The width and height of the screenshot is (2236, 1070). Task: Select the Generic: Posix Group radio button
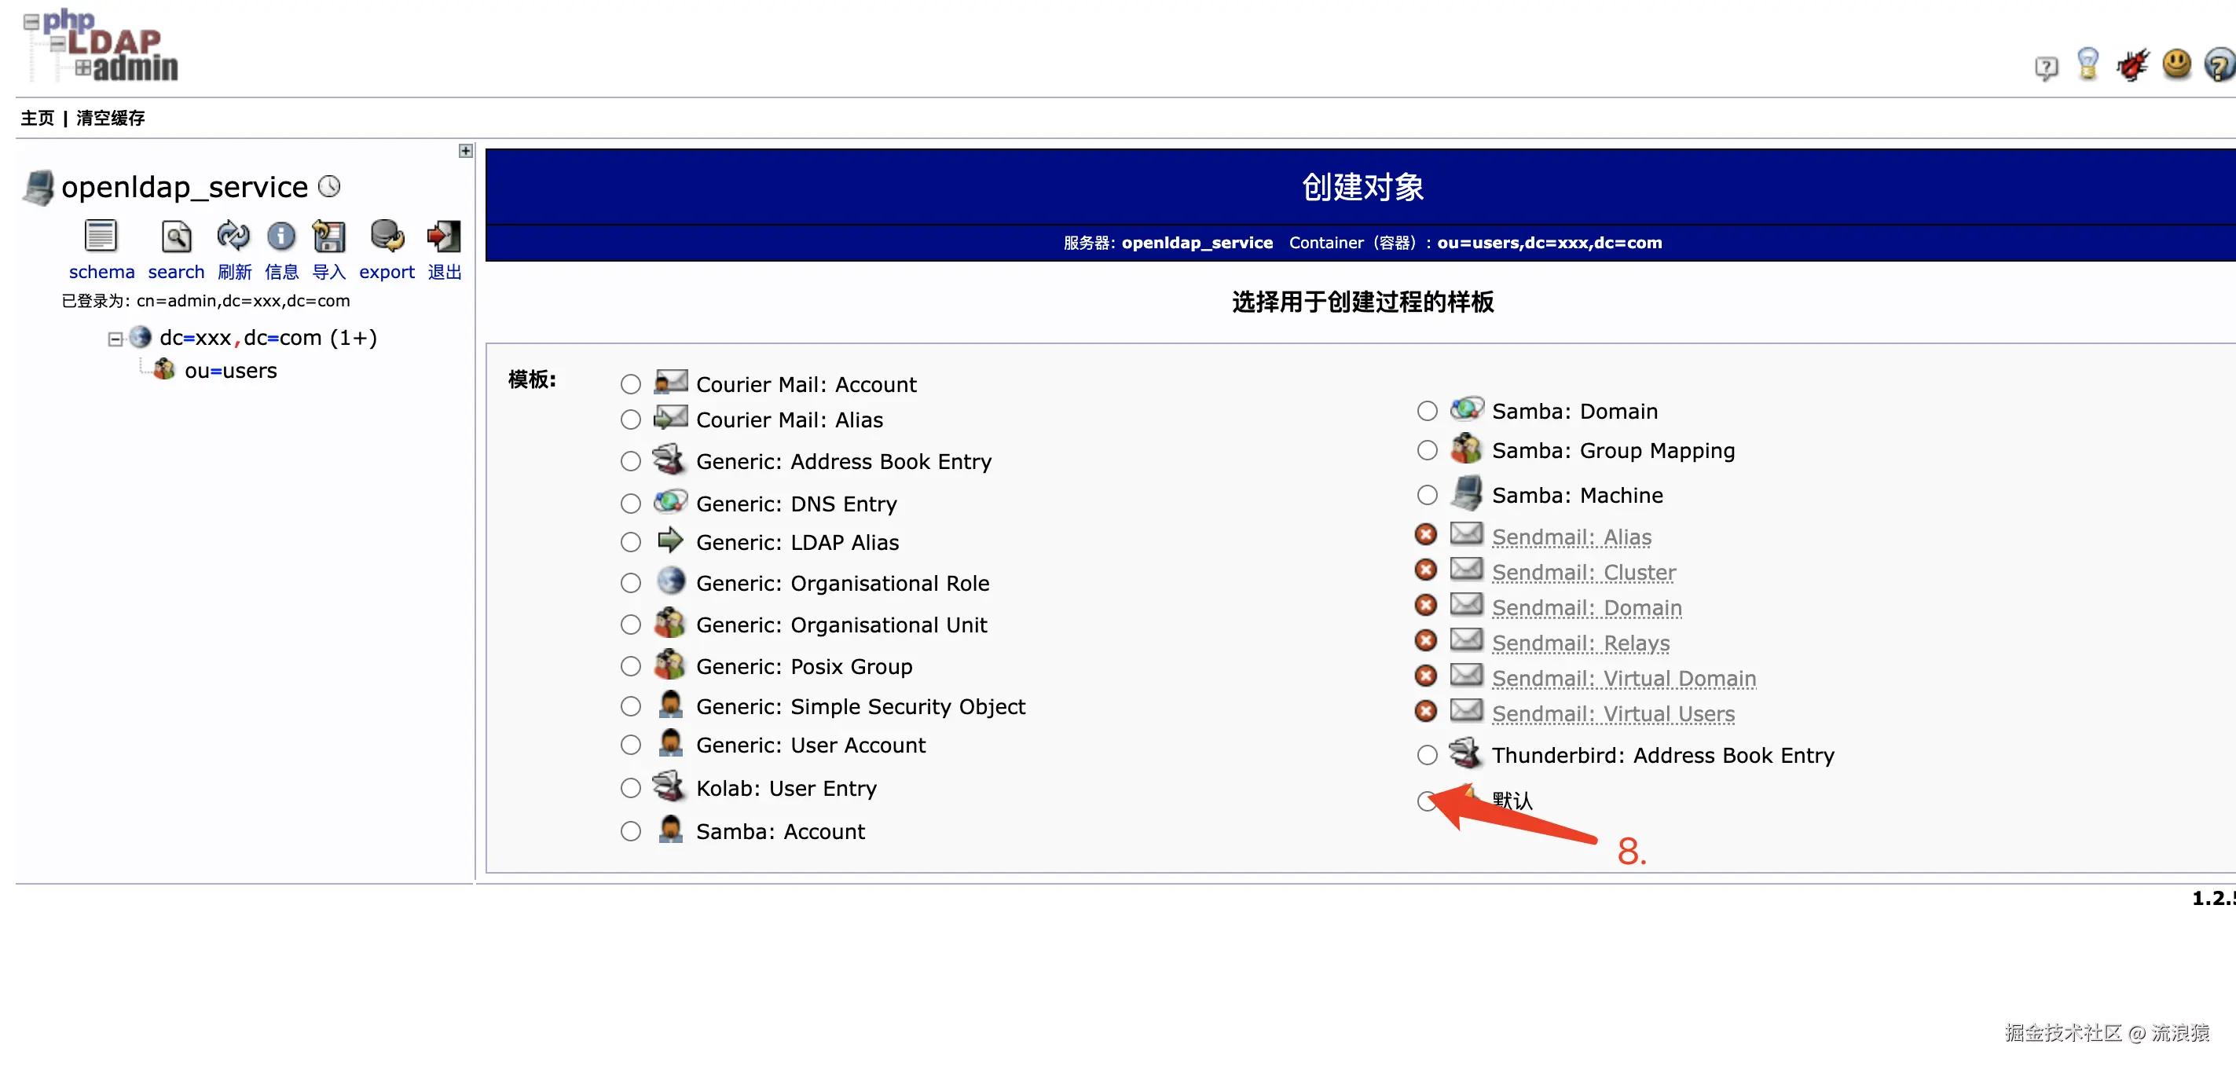(630, 666)
